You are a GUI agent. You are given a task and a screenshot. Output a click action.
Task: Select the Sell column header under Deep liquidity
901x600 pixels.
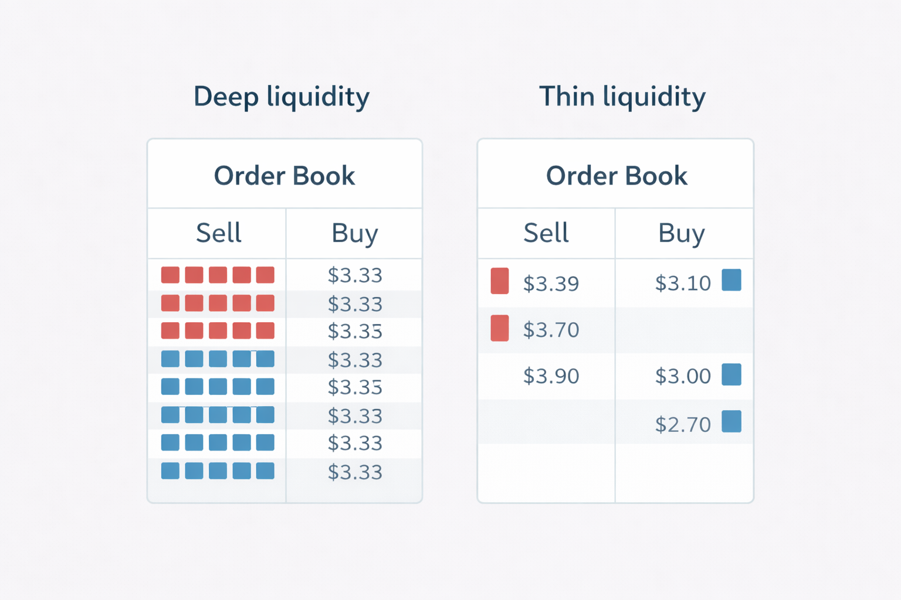218,233
